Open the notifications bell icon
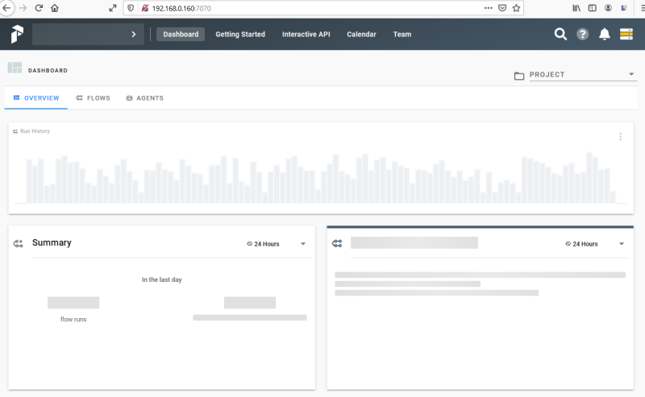645x397 pixels. [x=604, y=34]
